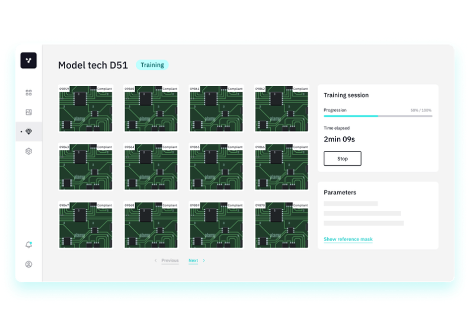
Task: Select image thumbnail 09869
Action: [x=216, y=225]
